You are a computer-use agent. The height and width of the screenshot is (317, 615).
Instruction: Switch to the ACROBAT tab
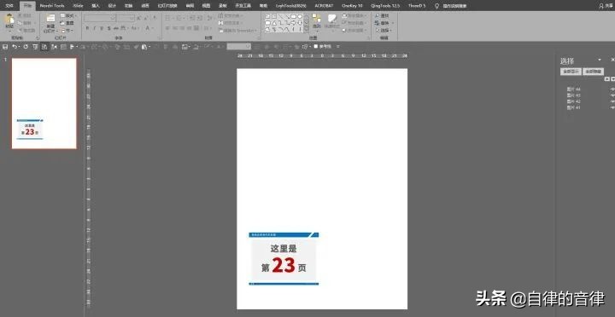coord(324,6)
